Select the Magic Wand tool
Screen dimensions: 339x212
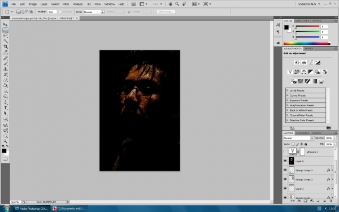pyautogui.click(x=6, y=41)
